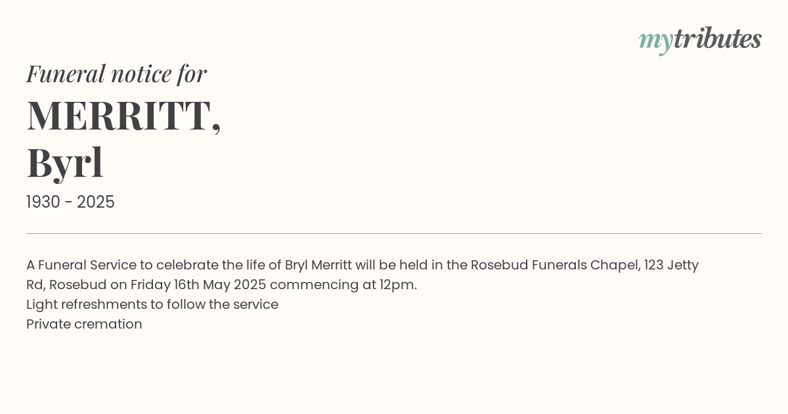
Task: Click the "Private cremation" line
Action: pyautogui.click(x=84, y=325)
